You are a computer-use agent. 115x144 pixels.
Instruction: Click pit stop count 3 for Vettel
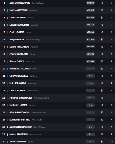(111, 120)
